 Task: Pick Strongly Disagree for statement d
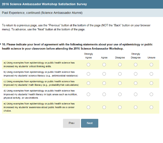136,94
